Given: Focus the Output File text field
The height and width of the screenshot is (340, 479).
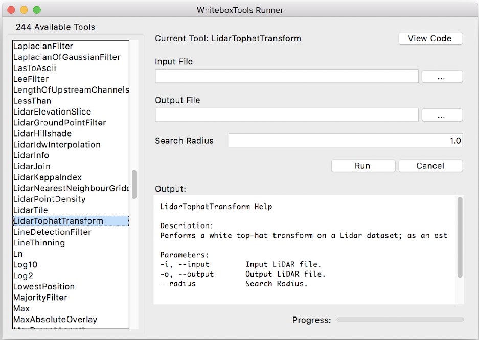Looking at the screenshot, I should [x=287, y=115].
